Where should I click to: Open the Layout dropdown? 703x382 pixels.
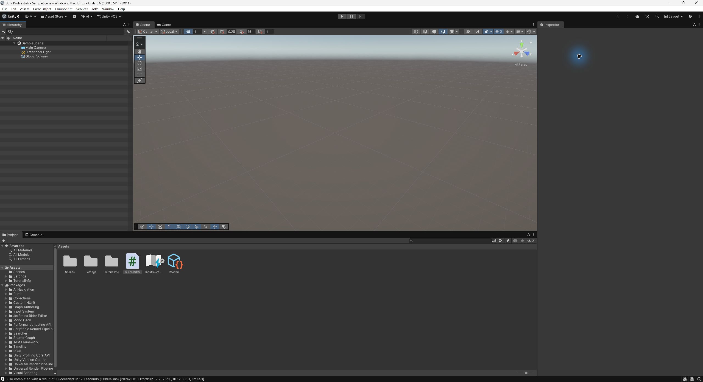673,16
